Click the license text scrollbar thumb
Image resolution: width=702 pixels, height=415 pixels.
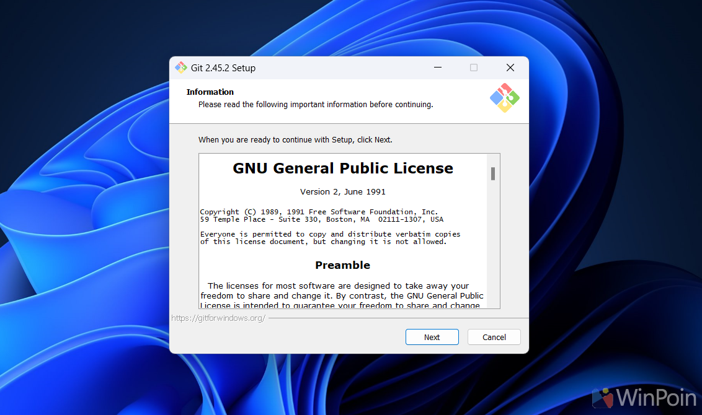(x=493, y=173)
